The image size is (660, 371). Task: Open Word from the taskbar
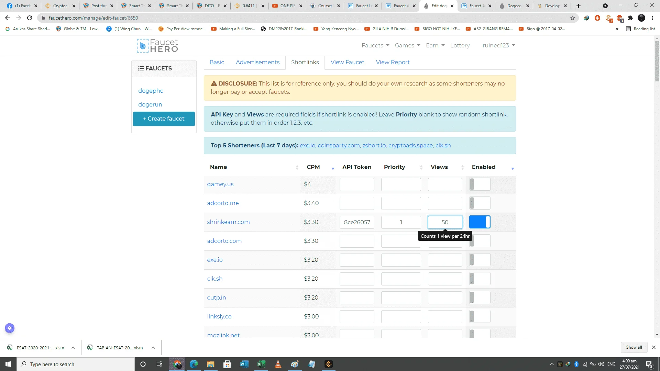244,364
